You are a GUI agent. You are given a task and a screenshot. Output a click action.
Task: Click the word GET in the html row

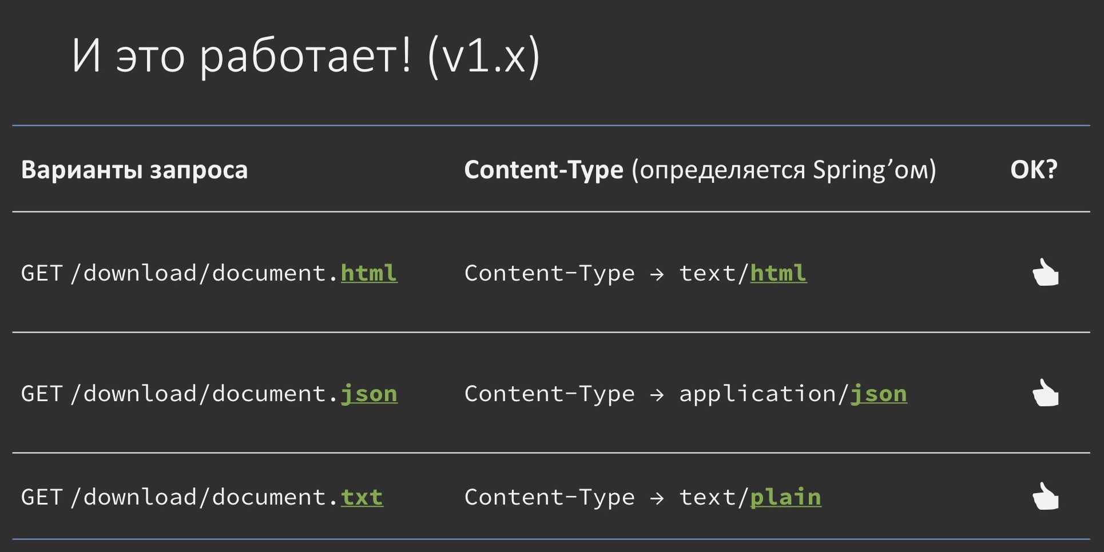click(x=42, y=273)
